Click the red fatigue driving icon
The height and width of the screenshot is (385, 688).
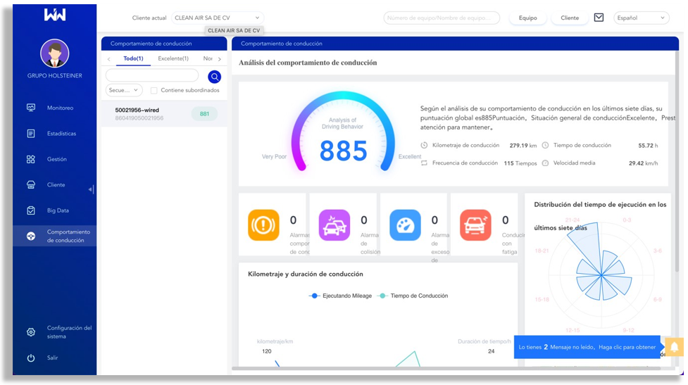point(475,225)
